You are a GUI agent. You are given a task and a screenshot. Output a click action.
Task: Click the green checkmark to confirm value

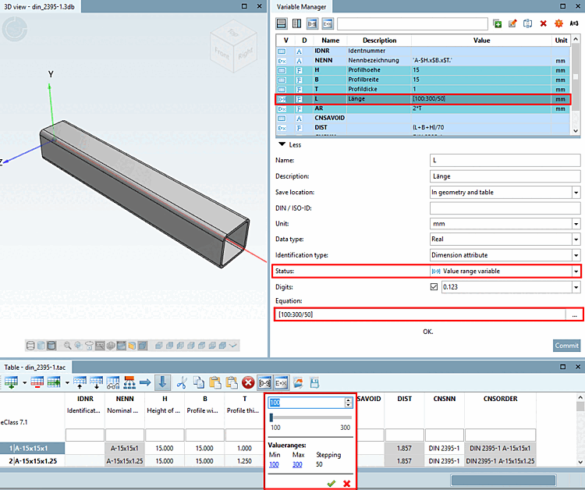click(x=331, y=483)
